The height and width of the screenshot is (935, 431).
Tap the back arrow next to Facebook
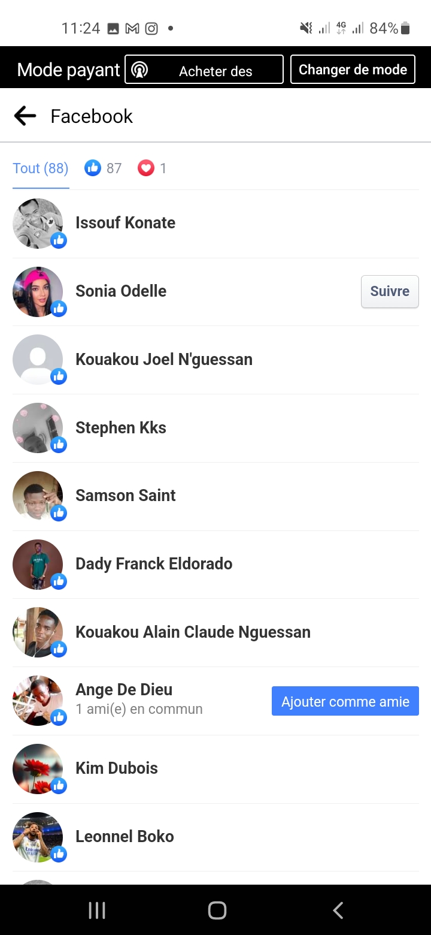click(x=25, y=116)
